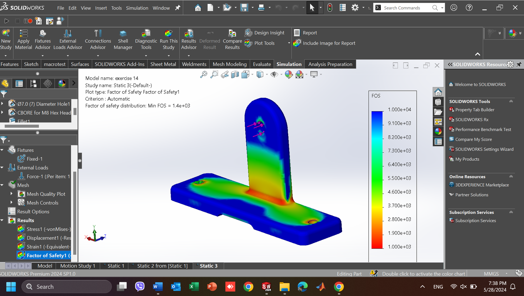The height and width of the screenshot is (296, 524).
Task: Open the Plot Tools dropdown arrow
Action: (289, 43)
